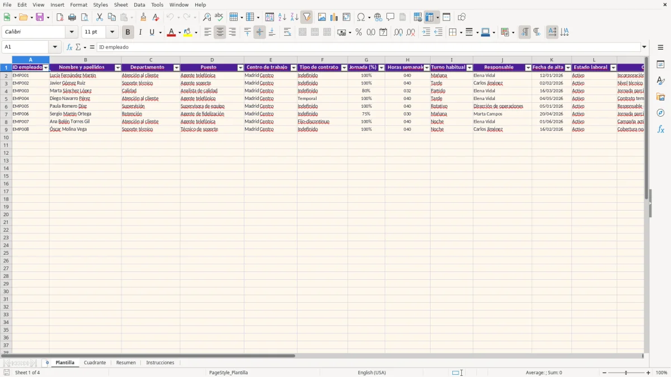Open the sidebar Gallery deck
Viewport: 671px width, 377px height.
660,97
